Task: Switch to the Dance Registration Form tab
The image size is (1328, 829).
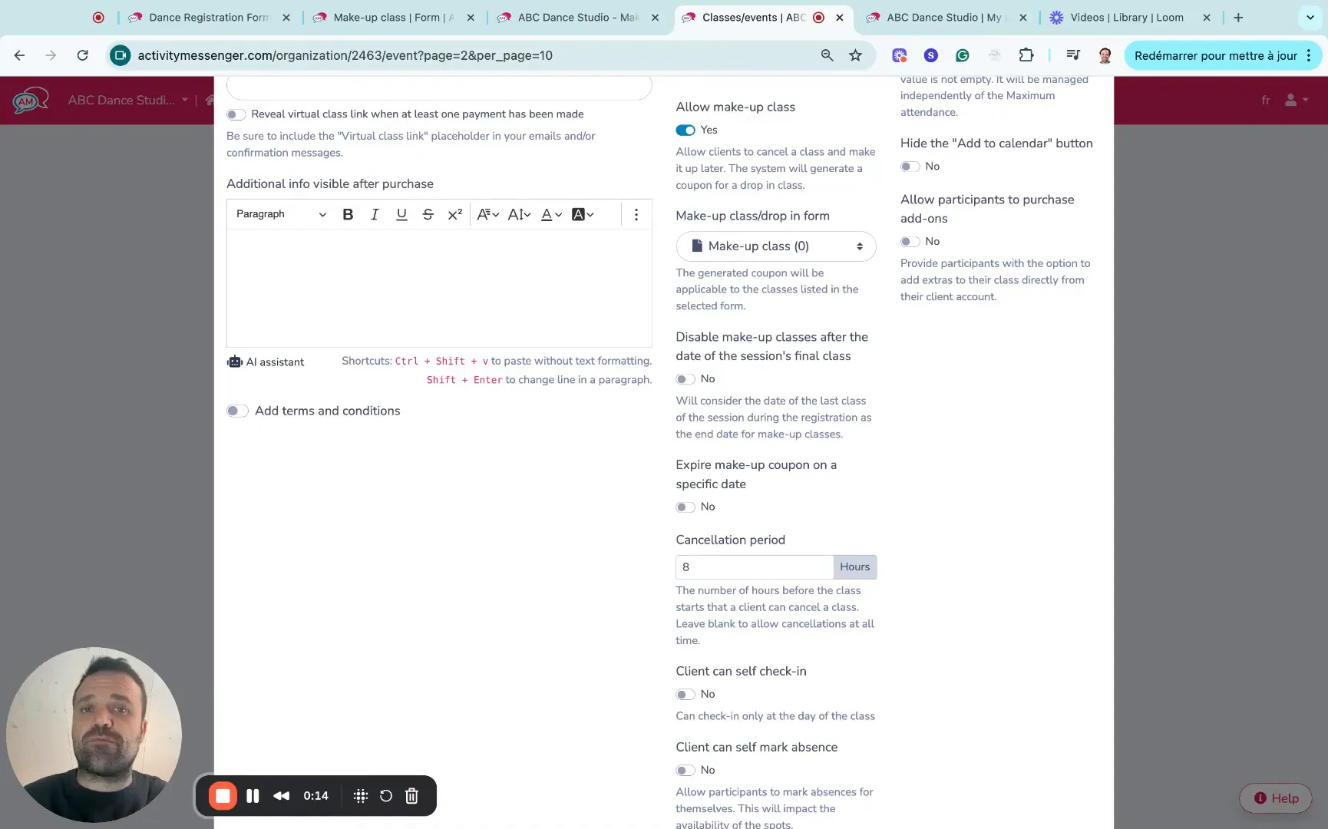Action: click(x=207, y=17)
